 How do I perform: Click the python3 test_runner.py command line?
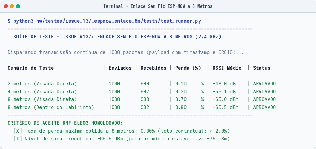(x=104, y=21)
